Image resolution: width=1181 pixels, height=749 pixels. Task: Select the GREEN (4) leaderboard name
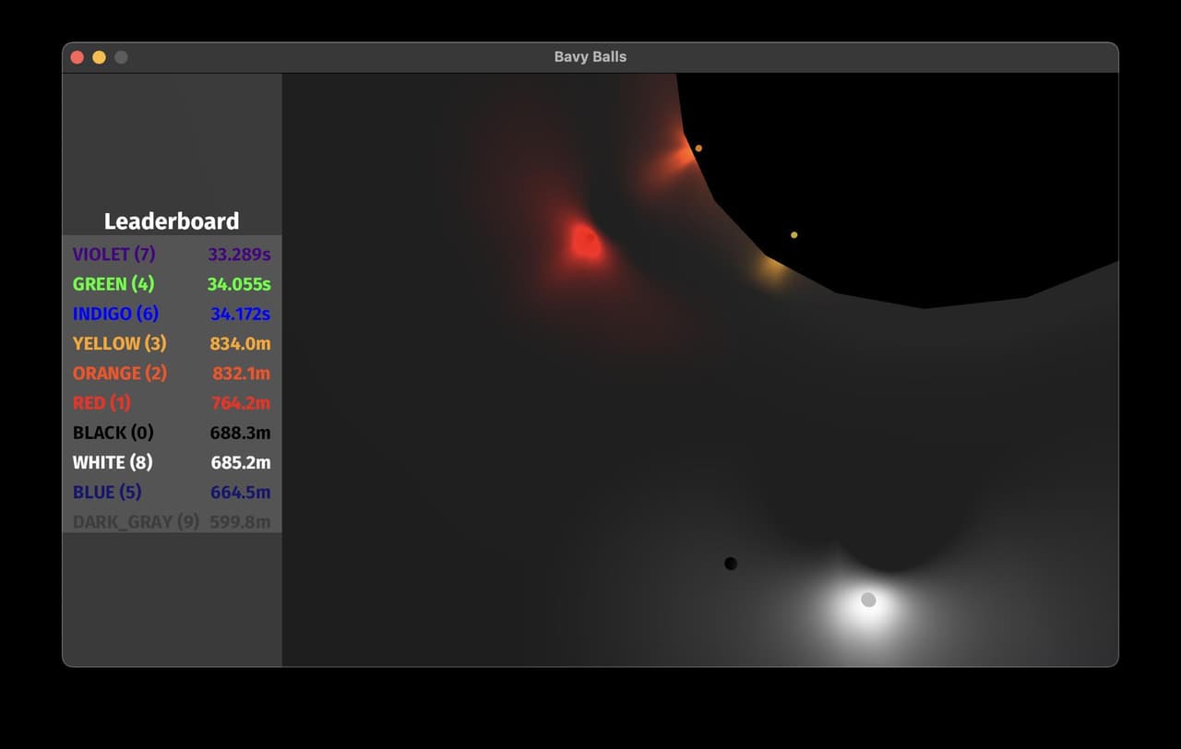pyautogui.click(x=113, y=283)
